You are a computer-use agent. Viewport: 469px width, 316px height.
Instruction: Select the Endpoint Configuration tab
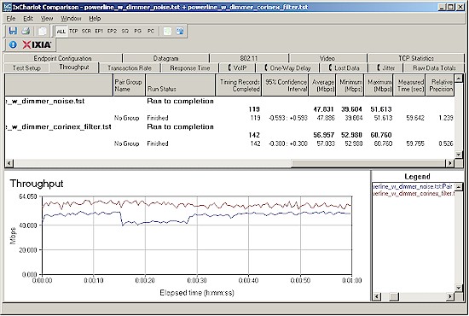click(62, 58)
